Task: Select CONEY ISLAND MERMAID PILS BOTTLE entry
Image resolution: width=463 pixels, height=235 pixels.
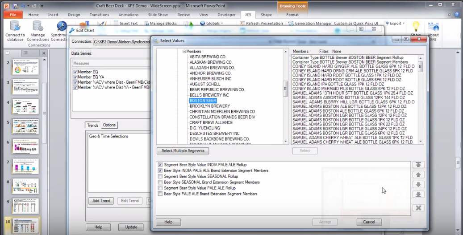Action: click(x=348, y=89)
